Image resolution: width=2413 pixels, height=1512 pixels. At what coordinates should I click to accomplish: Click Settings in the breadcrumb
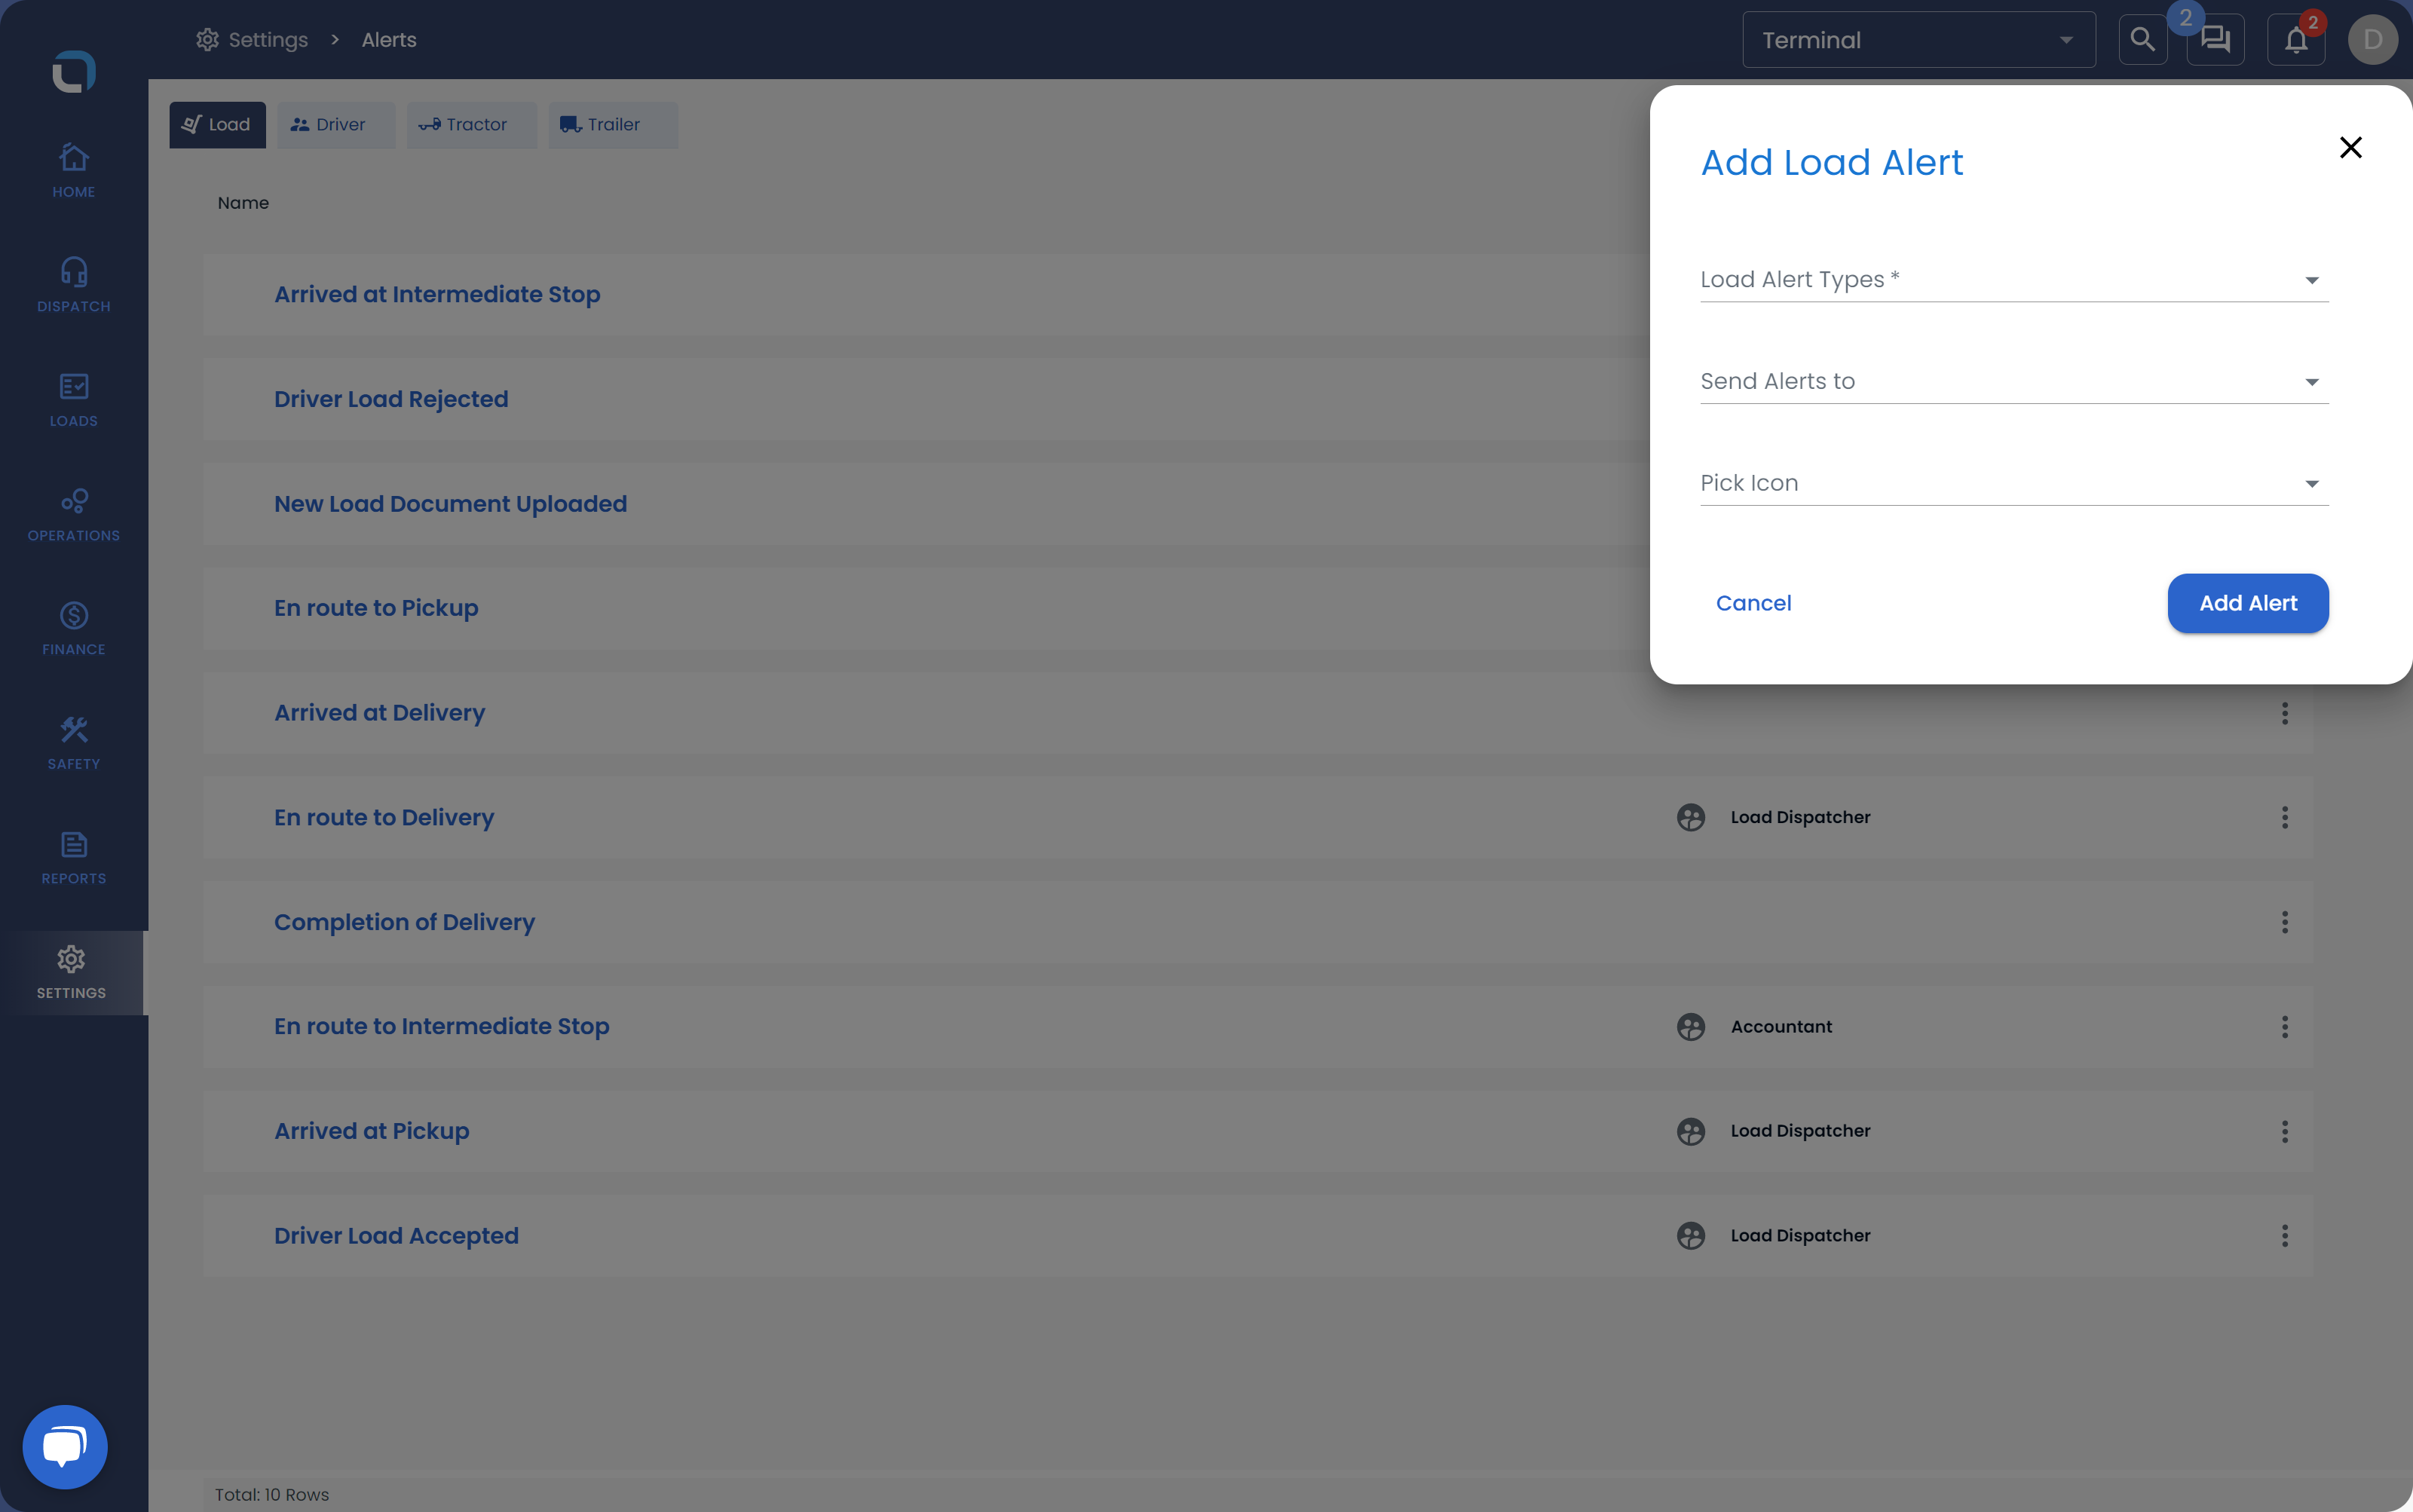252,40
